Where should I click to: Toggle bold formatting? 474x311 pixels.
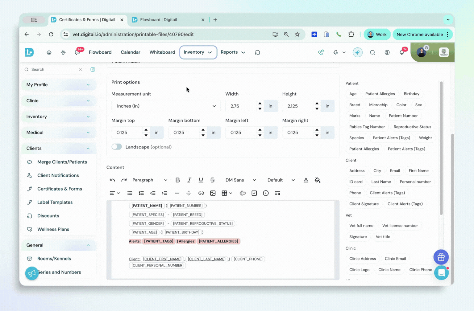[177, 180]
